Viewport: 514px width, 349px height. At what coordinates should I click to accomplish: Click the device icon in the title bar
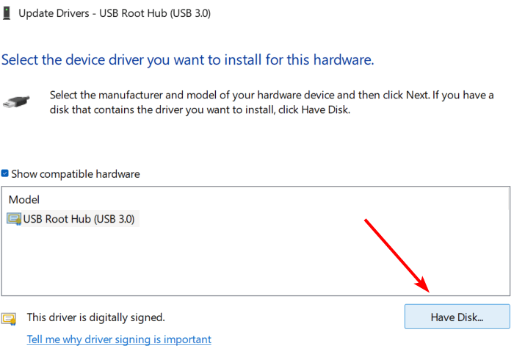(x=7, y=13)
